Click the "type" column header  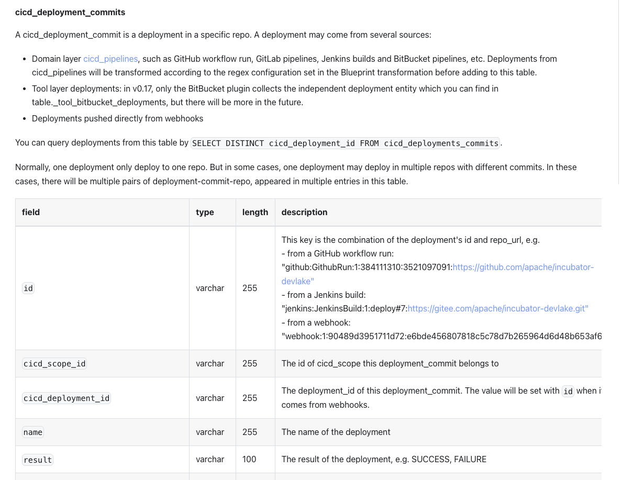(x=205, y=212)
